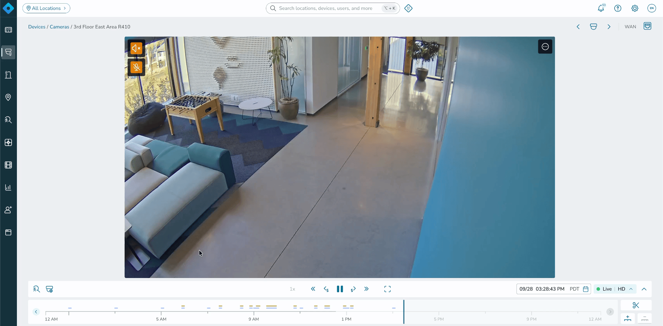Go to the previous camera
The width and height of the screenshot is (663, 326).
click(578, 27)
